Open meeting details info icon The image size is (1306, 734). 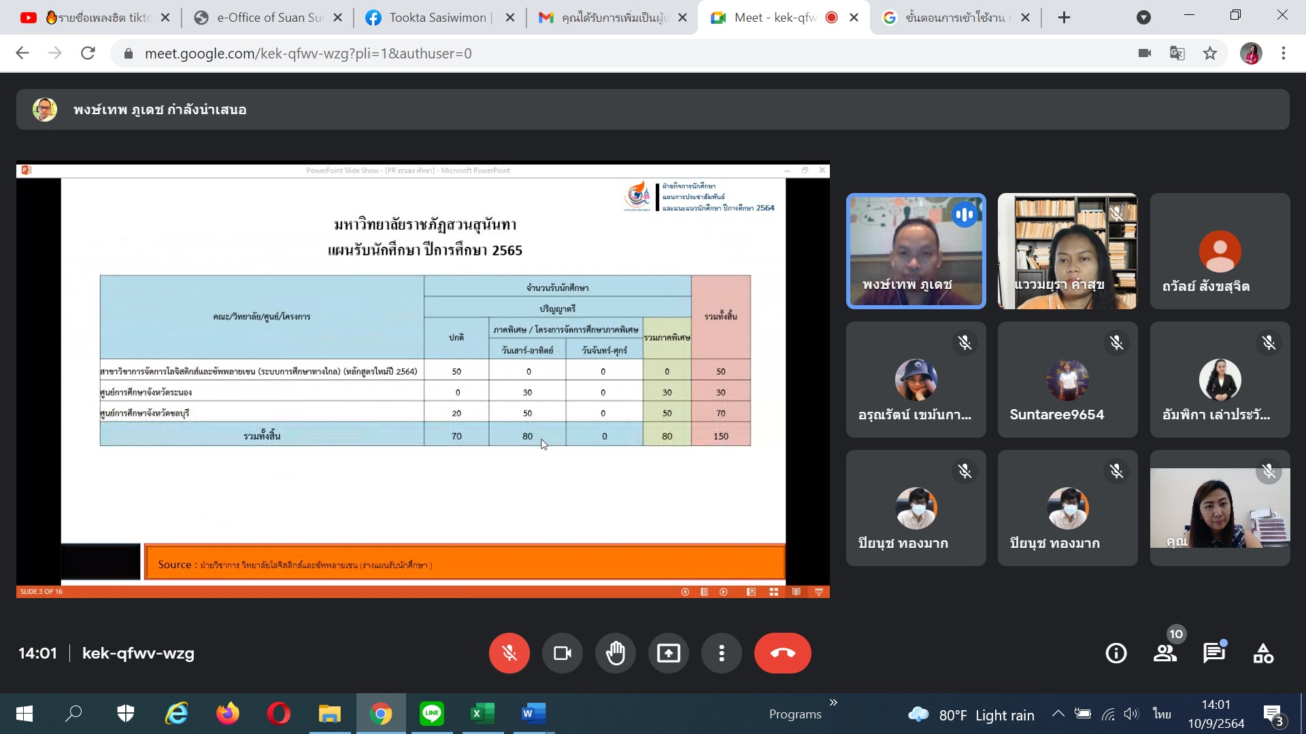pos(1116,653)
